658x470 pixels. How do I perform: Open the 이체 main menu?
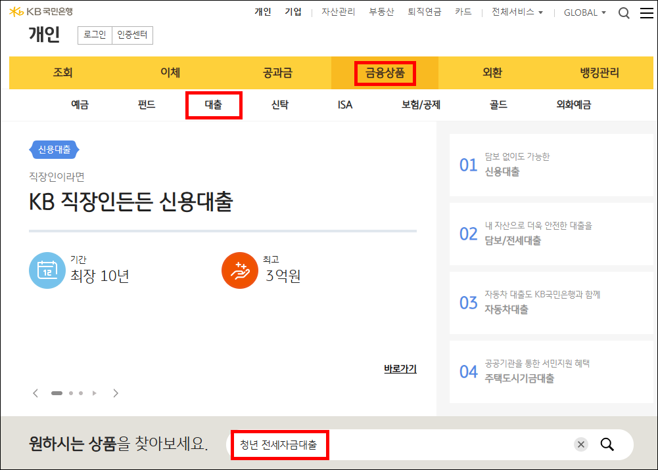point(170,72)
